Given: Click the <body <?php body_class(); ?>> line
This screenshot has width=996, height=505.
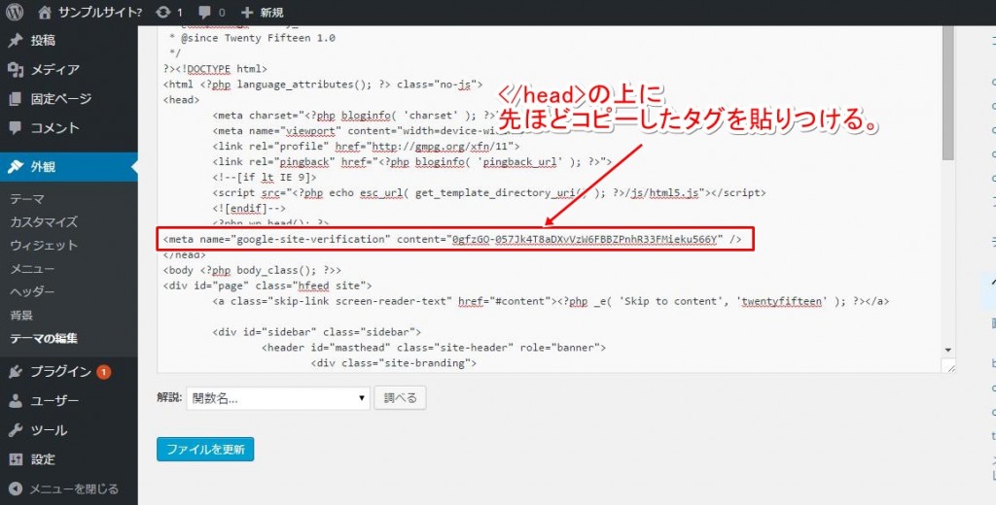Looking at the screenshot, I should (x=252, y=270).
